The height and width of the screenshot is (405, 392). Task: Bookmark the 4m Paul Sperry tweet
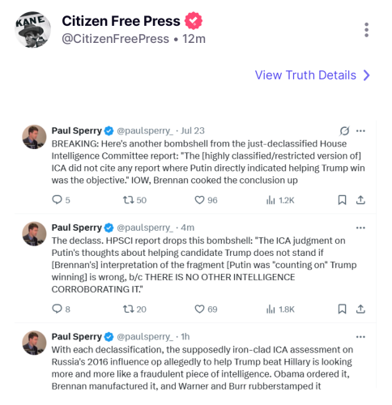342,309
